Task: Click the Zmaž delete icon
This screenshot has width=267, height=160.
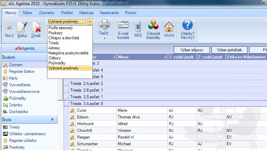Action: [36, 27]
